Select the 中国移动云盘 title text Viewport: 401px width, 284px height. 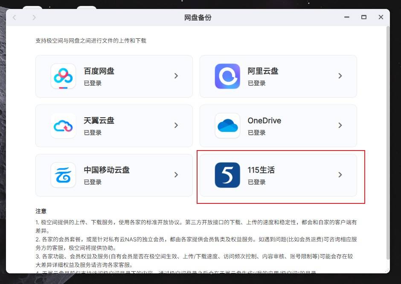coord(107,170)
